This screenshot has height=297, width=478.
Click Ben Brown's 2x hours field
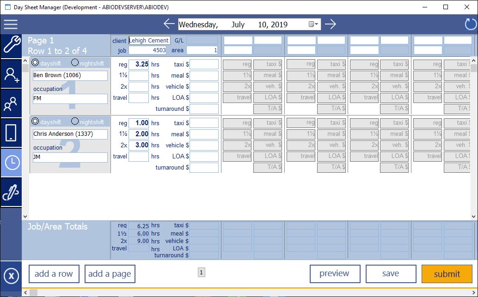[x=139, y=86]
